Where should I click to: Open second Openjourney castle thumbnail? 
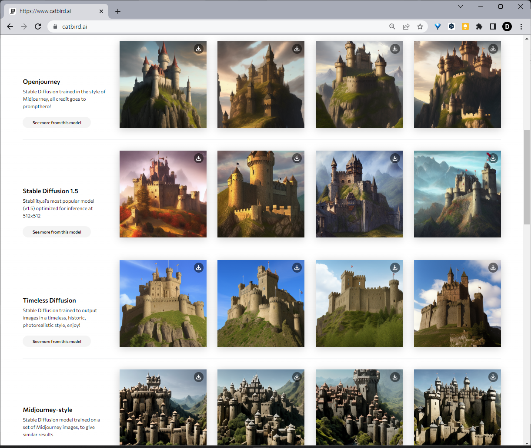point(261,85)
